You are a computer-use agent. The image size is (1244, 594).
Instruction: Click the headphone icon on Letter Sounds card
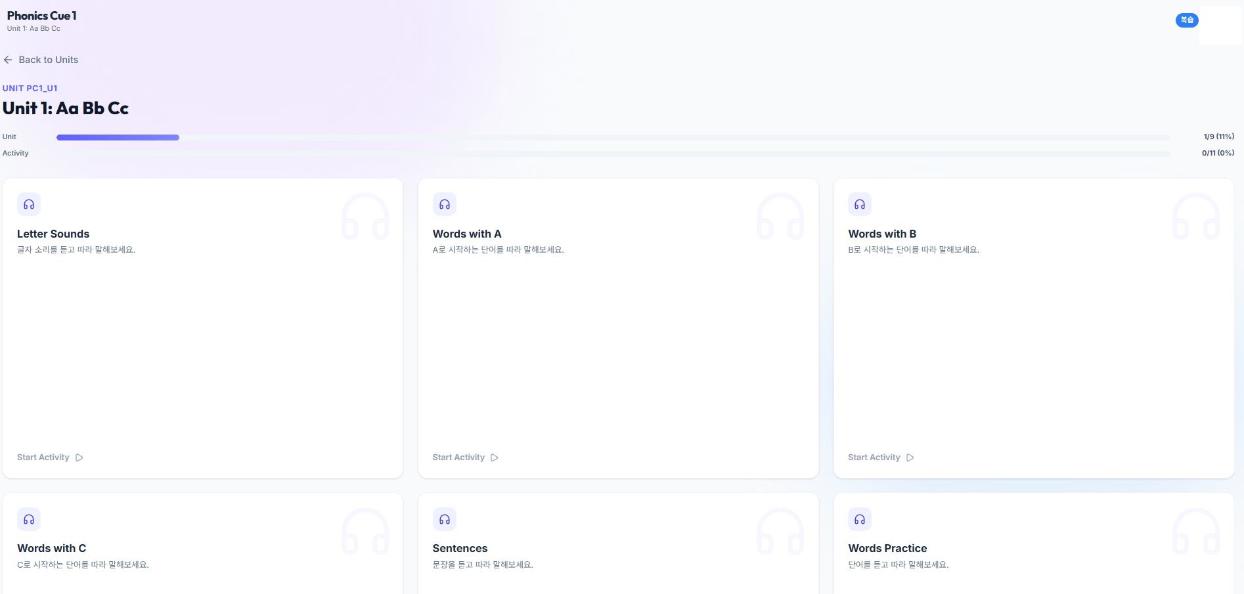29,205
